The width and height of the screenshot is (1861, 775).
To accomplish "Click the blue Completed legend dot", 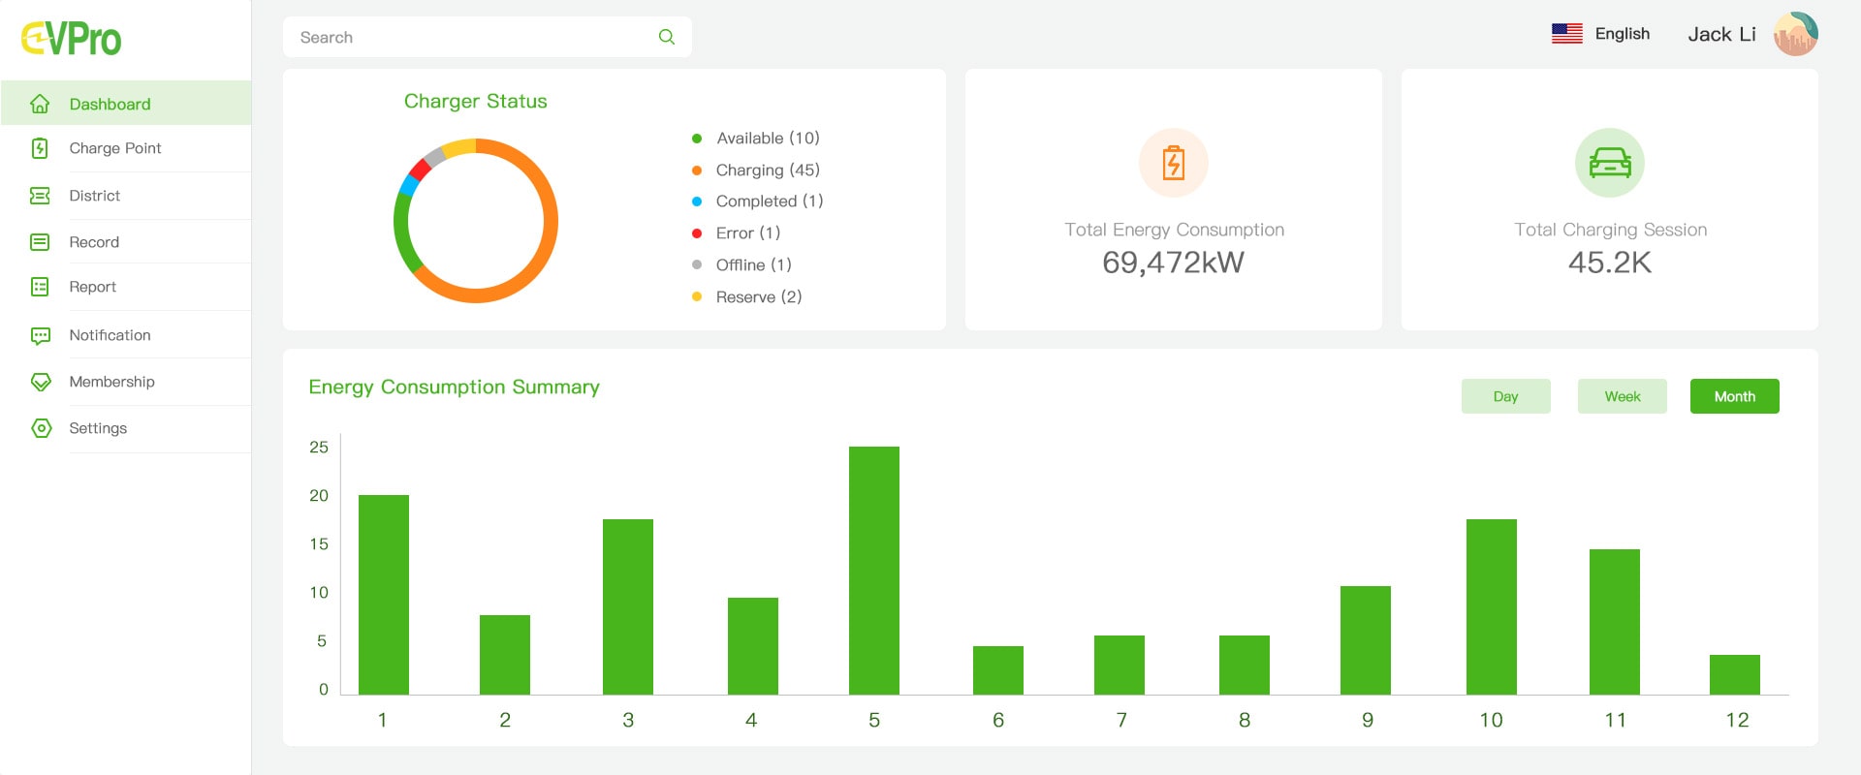I will point(696,201).
